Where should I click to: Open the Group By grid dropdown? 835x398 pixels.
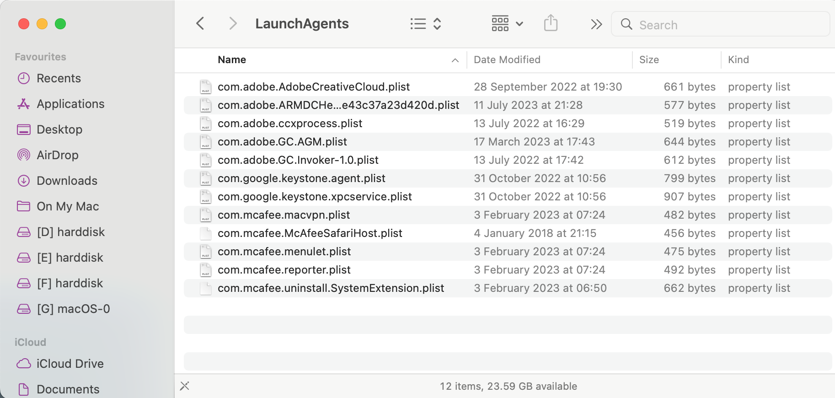click(507, 23)
